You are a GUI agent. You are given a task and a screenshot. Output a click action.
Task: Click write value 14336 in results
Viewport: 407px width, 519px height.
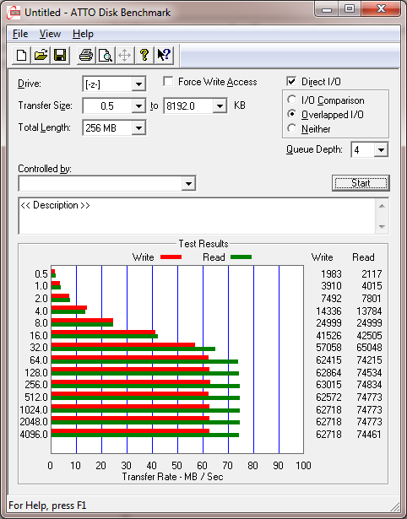[328, 311]
